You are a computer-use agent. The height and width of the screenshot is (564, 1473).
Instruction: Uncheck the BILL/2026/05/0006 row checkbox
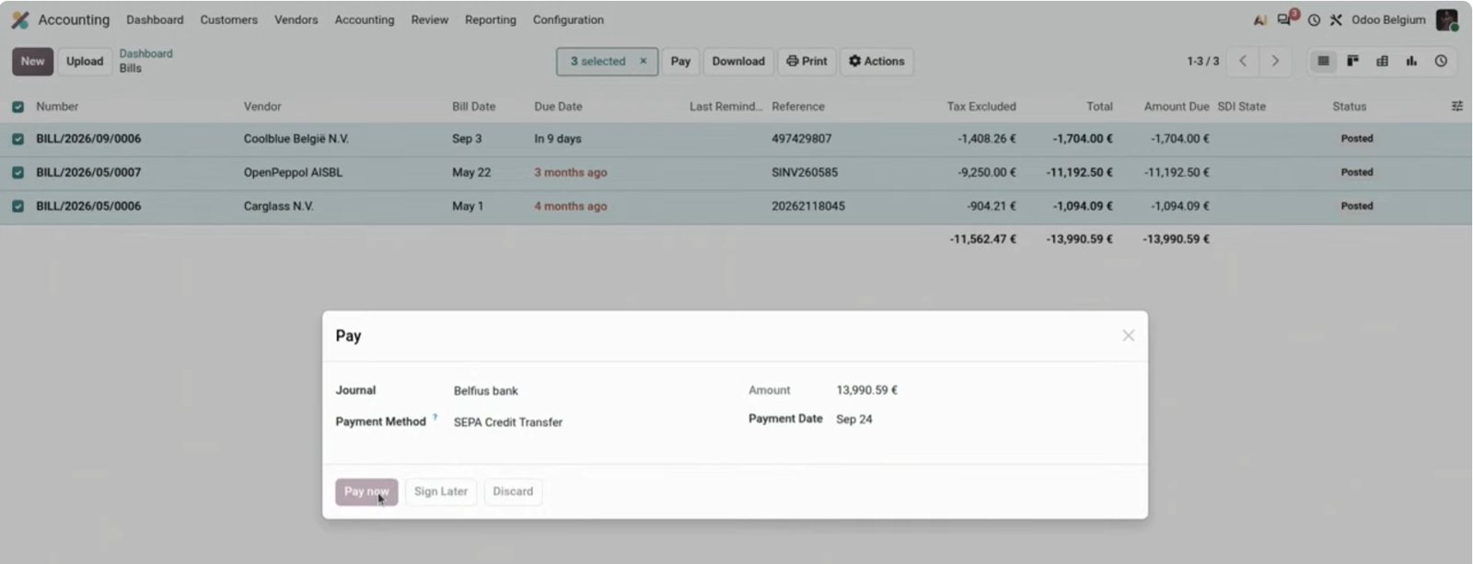[17, 206]
